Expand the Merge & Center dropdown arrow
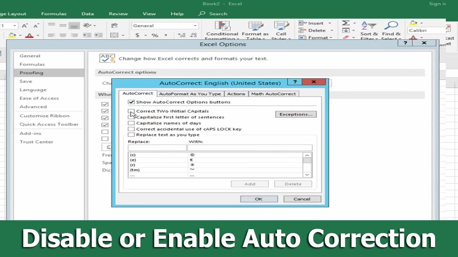Image resolution: width=458 pixels, height=257 pixels. pos(123,35)
